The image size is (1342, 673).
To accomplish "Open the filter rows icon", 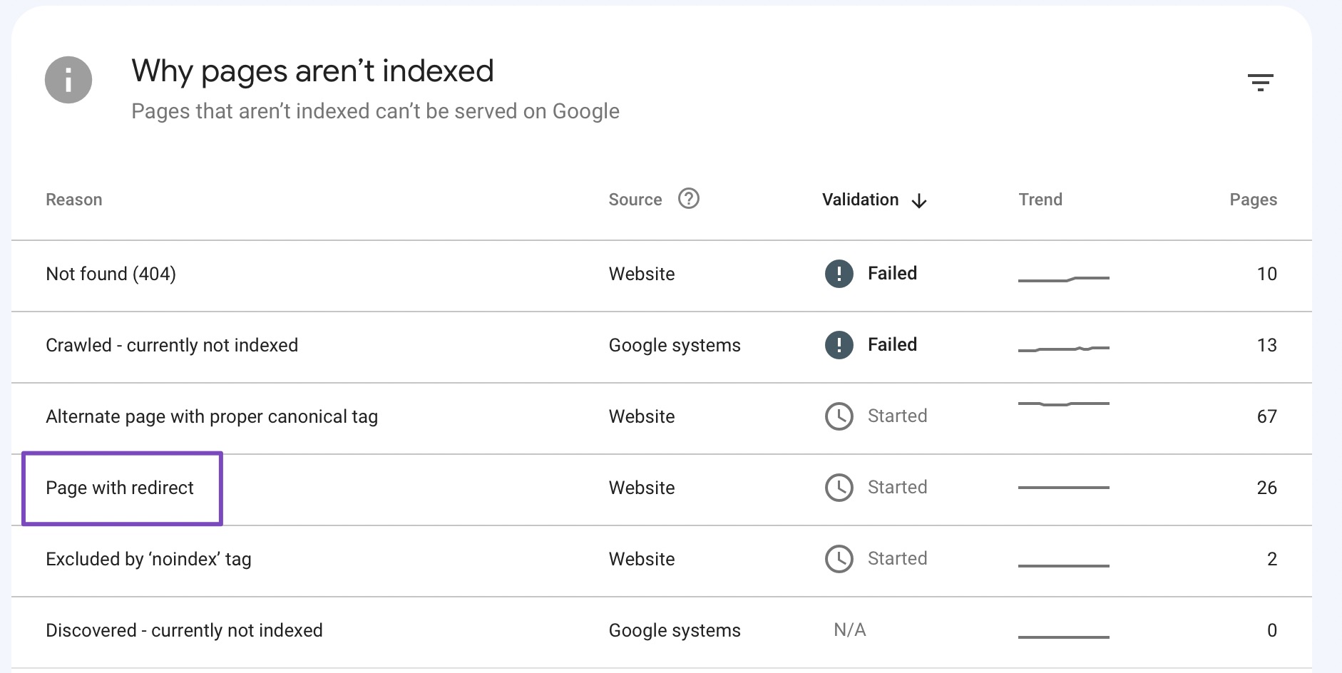I will tap(1261, 83).
